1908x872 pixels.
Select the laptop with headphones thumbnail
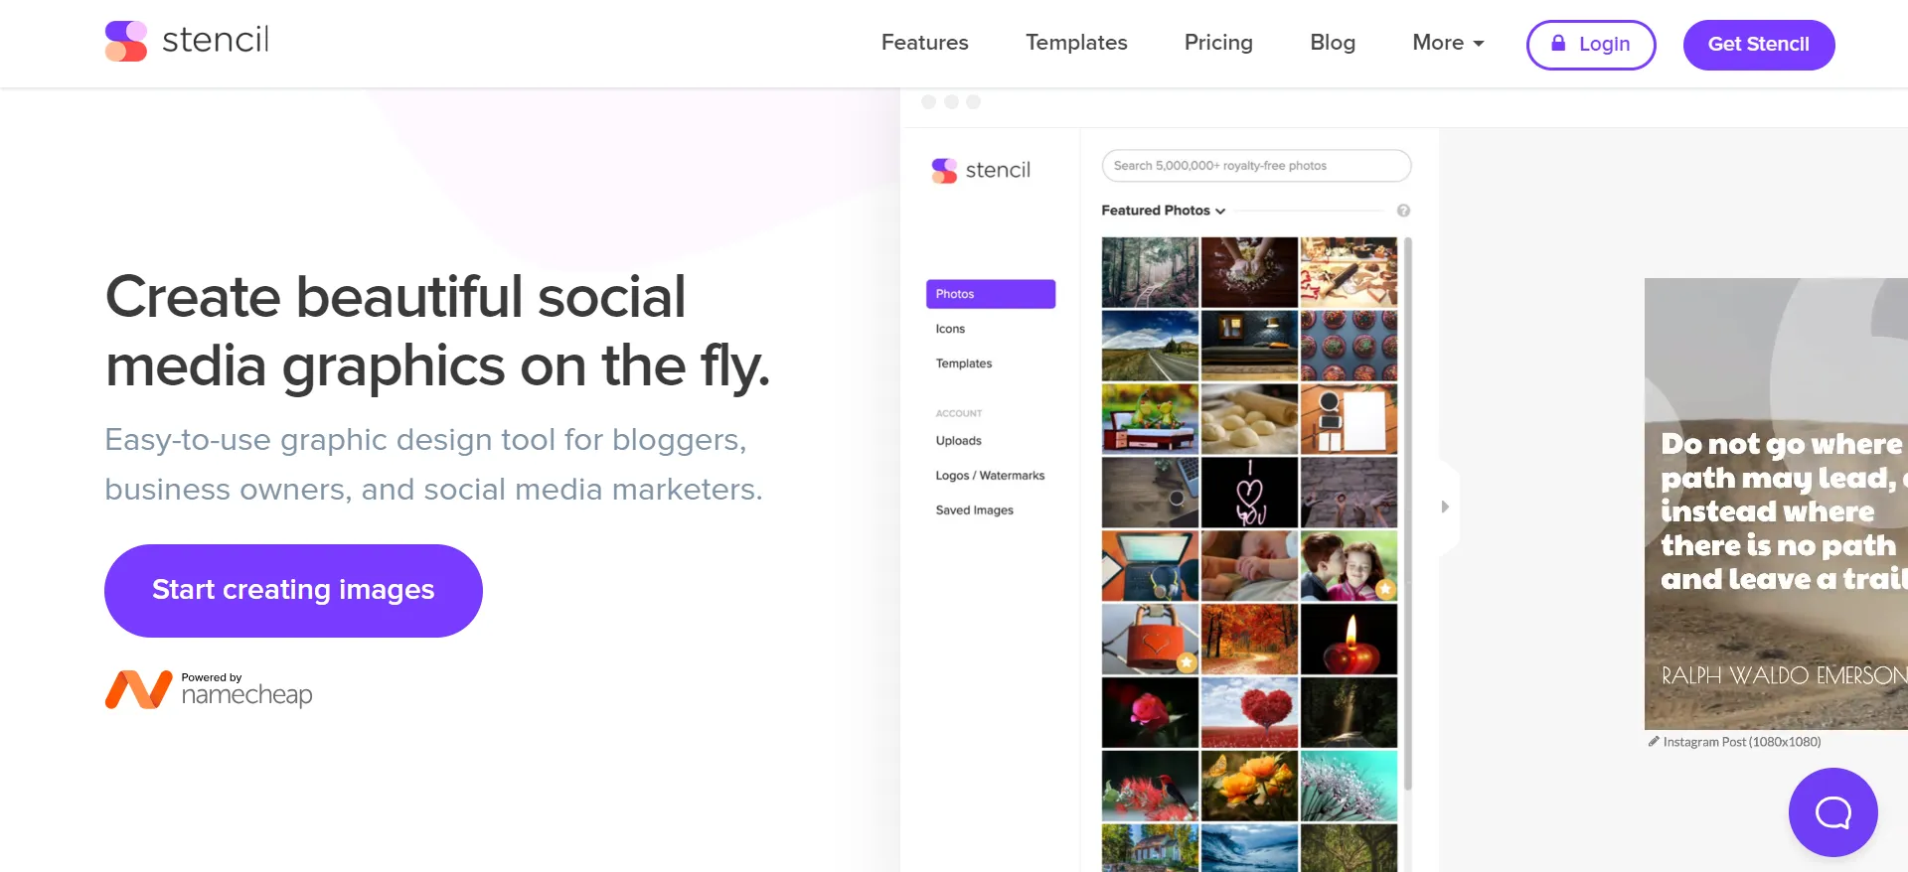click(x=1150, y=566)
